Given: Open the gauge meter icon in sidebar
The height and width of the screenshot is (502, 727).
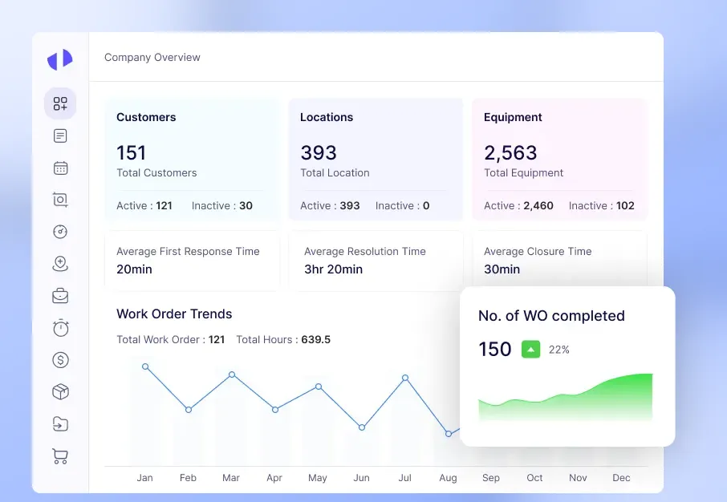Looking at the screenshot, I should pyautogui.click(x=60, y=232).
